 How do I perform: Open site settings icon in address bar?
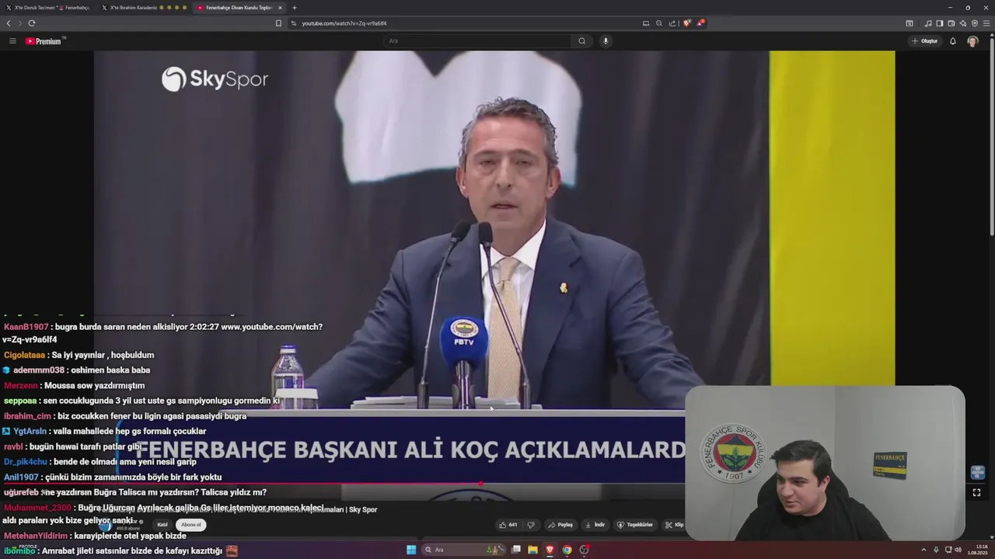click(x=294, y=23)
